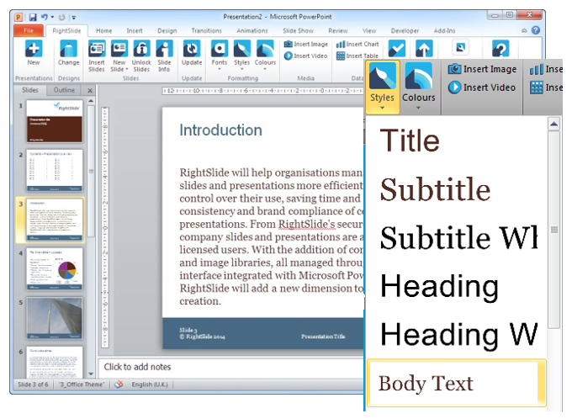This screenshot has height=419, width=572.
Task: Select the Slides pane tab
Action: 30,90
